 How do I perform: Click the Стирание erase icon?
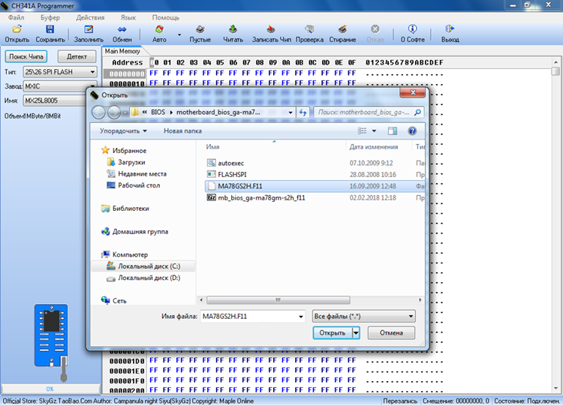pyautogui.click(x=342, y=29)
